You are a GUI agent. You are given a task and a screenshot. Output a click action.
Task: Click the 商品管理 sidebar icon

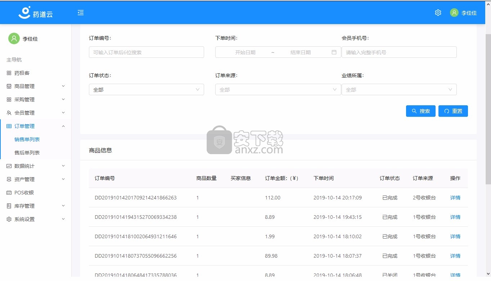[x=9, y=86]
